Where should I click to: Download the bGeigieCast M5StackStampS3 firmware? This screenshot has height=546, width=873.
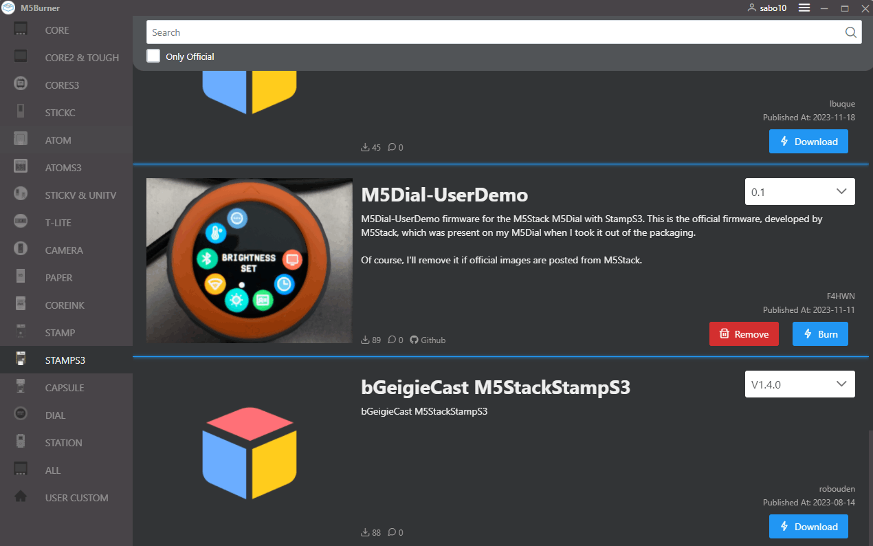(x=808, y=527)
